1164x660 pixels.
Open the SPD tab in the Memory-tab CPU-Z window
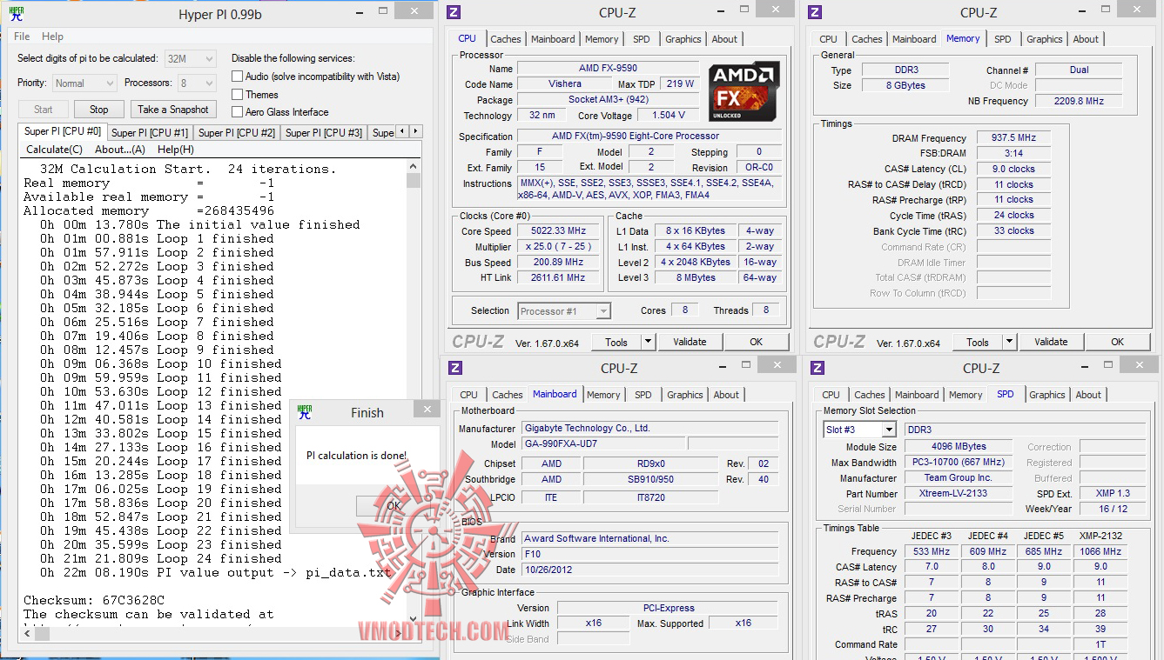click(x=1003, y=39)
